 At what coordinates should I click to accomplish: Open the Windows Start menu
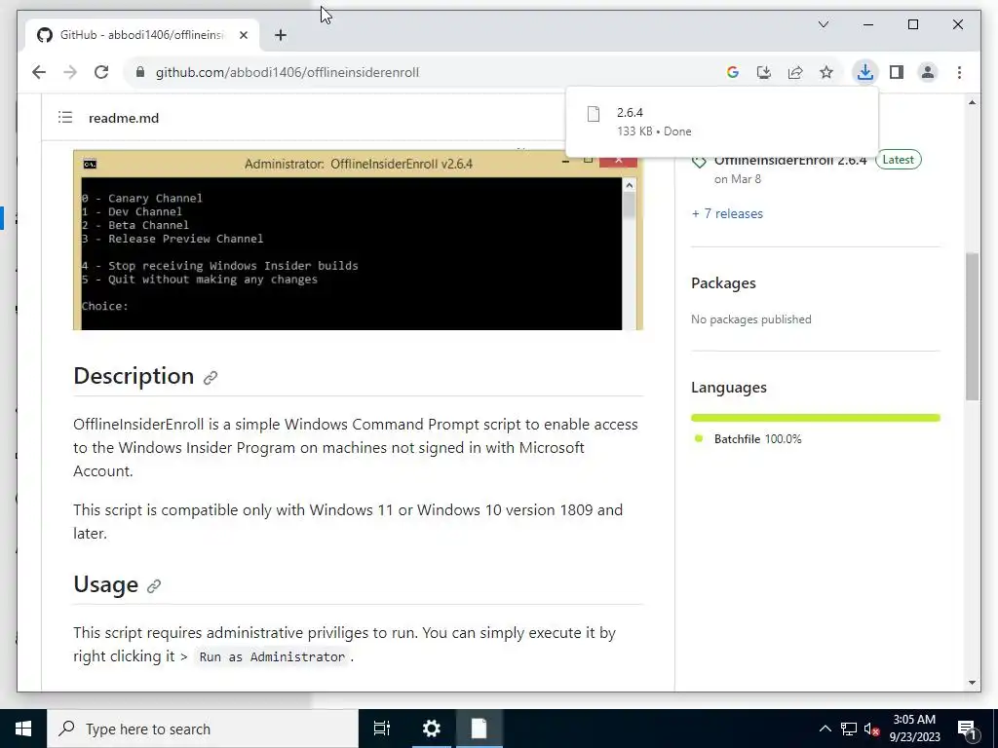point(23,729)
